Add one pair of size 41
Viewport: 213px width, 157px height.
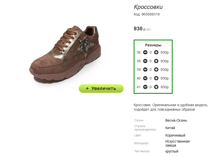[156, 87]
